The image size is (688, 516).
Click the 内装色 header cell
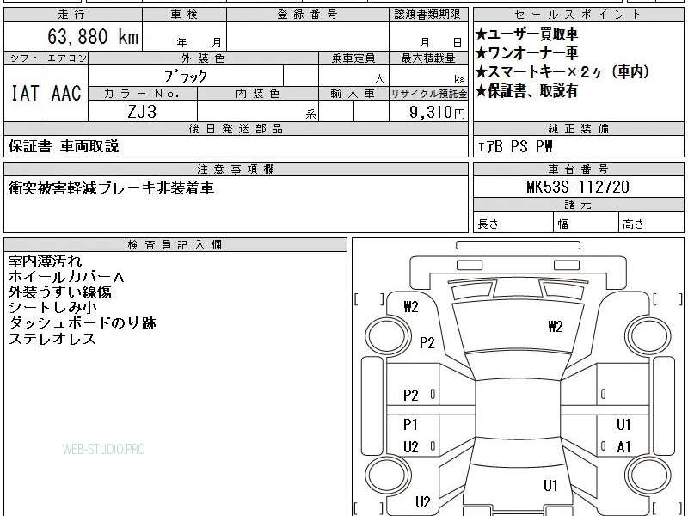(258, 94)
